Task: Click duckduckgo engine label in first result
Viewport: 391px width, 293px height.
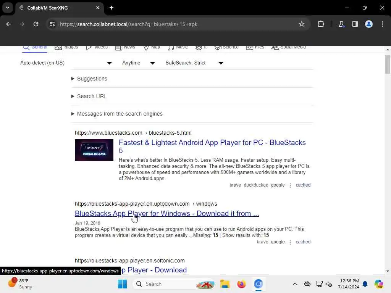Action: coord(256,185)
